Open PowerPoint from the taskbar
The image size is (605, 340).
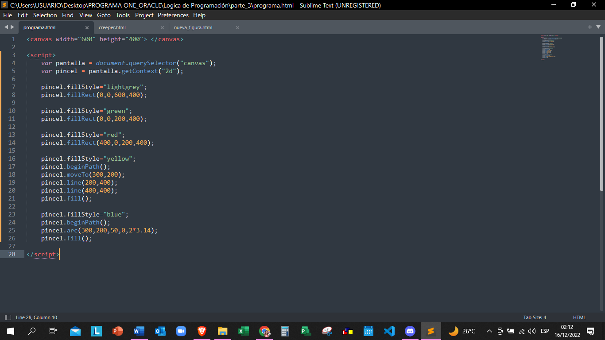117,331
